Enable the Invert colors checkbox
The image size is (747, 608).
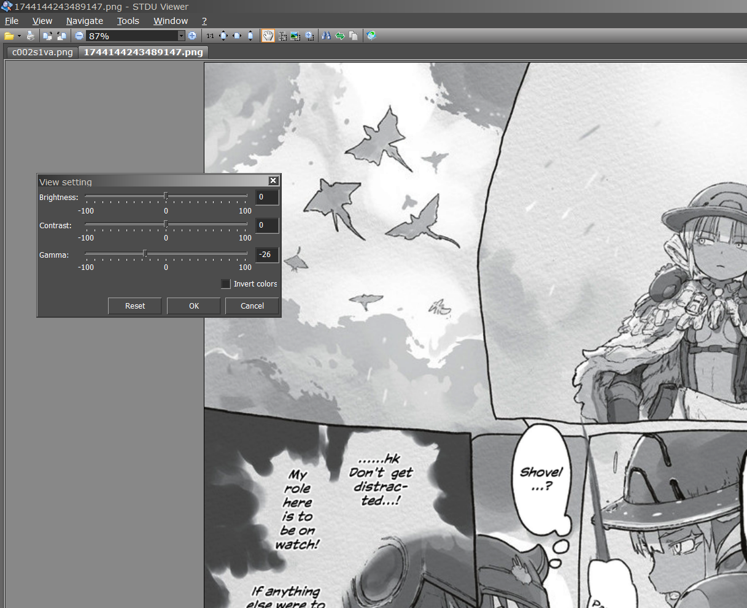click(x=226, y=283)
